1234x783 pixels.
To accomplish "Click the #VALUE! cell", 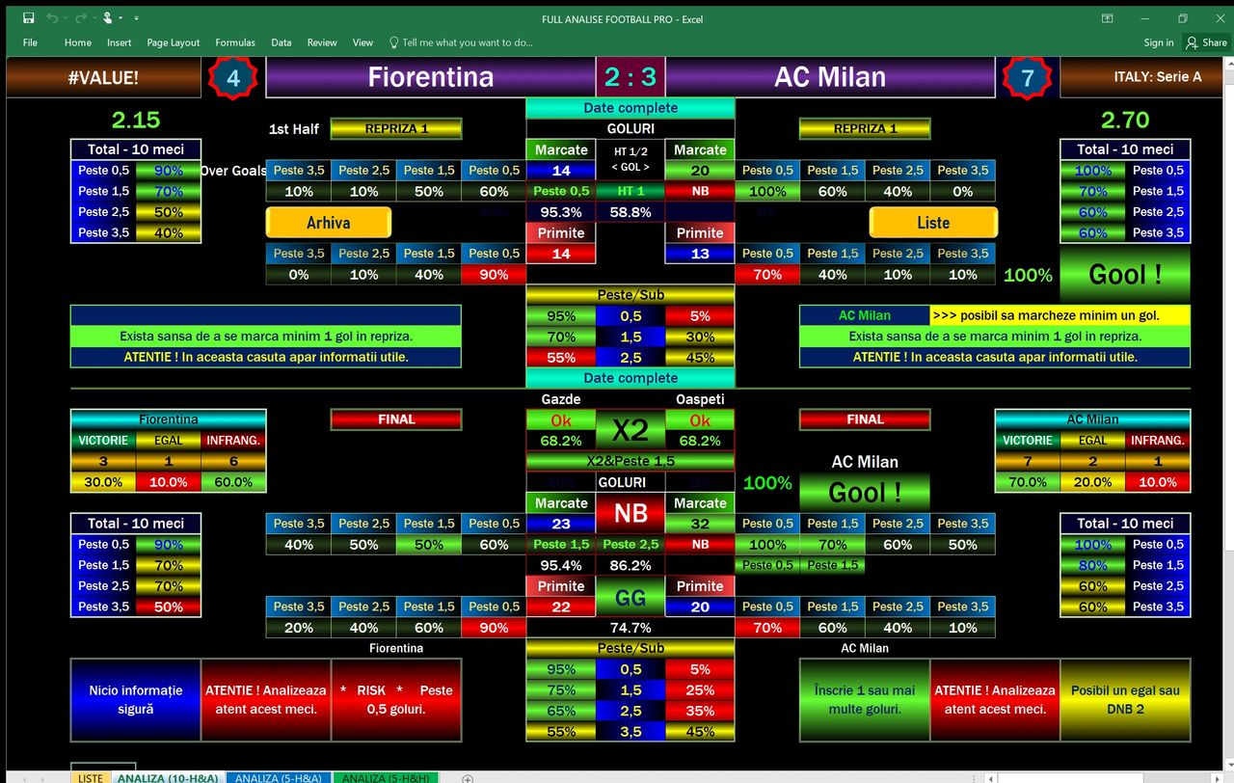I will click(x=103, y=77).
